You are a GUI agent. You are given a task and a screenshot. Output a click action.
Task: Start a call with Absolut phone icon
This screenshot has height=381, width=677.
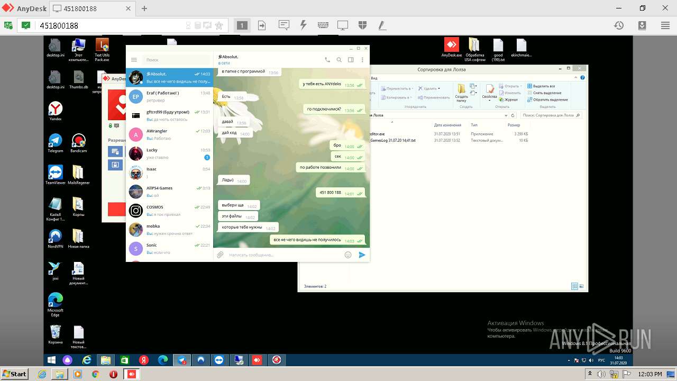327,60
